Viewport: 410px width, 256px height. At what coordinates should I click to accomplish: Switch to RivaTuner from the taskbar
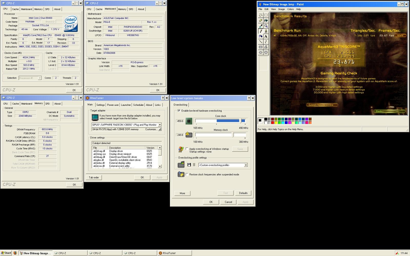coord(175,253)
